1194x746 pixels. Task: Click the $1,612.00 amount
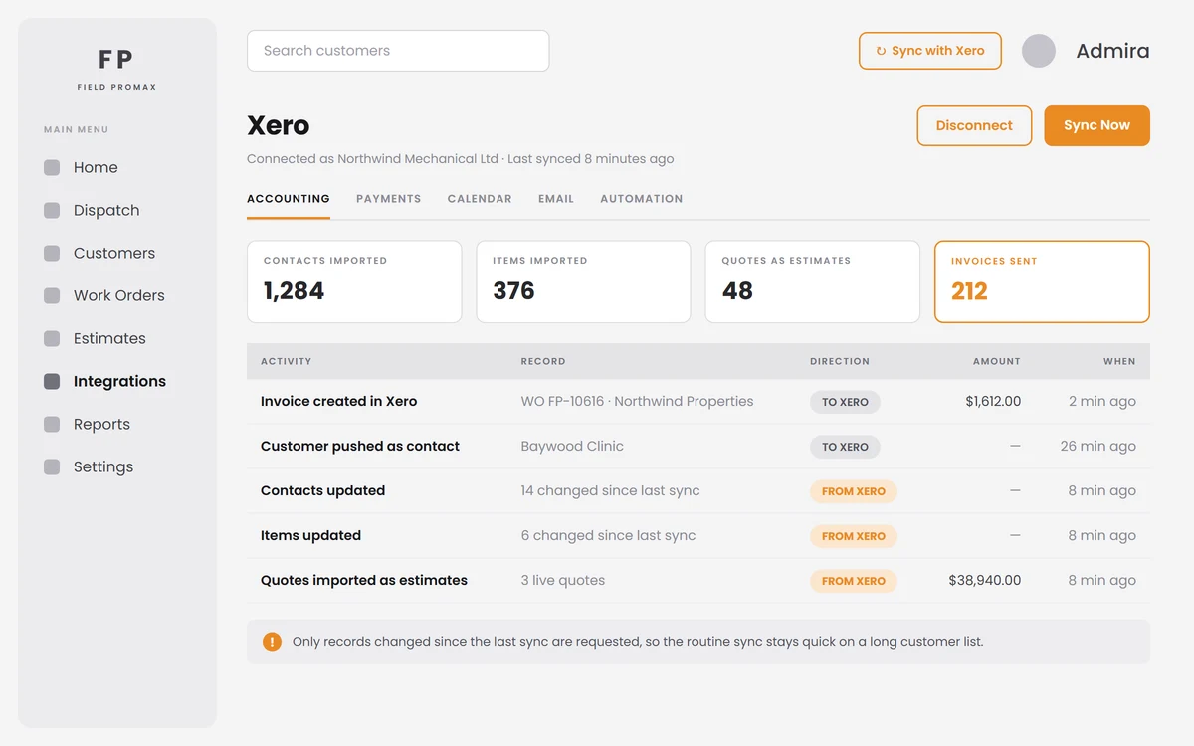[x=993, y=402]
